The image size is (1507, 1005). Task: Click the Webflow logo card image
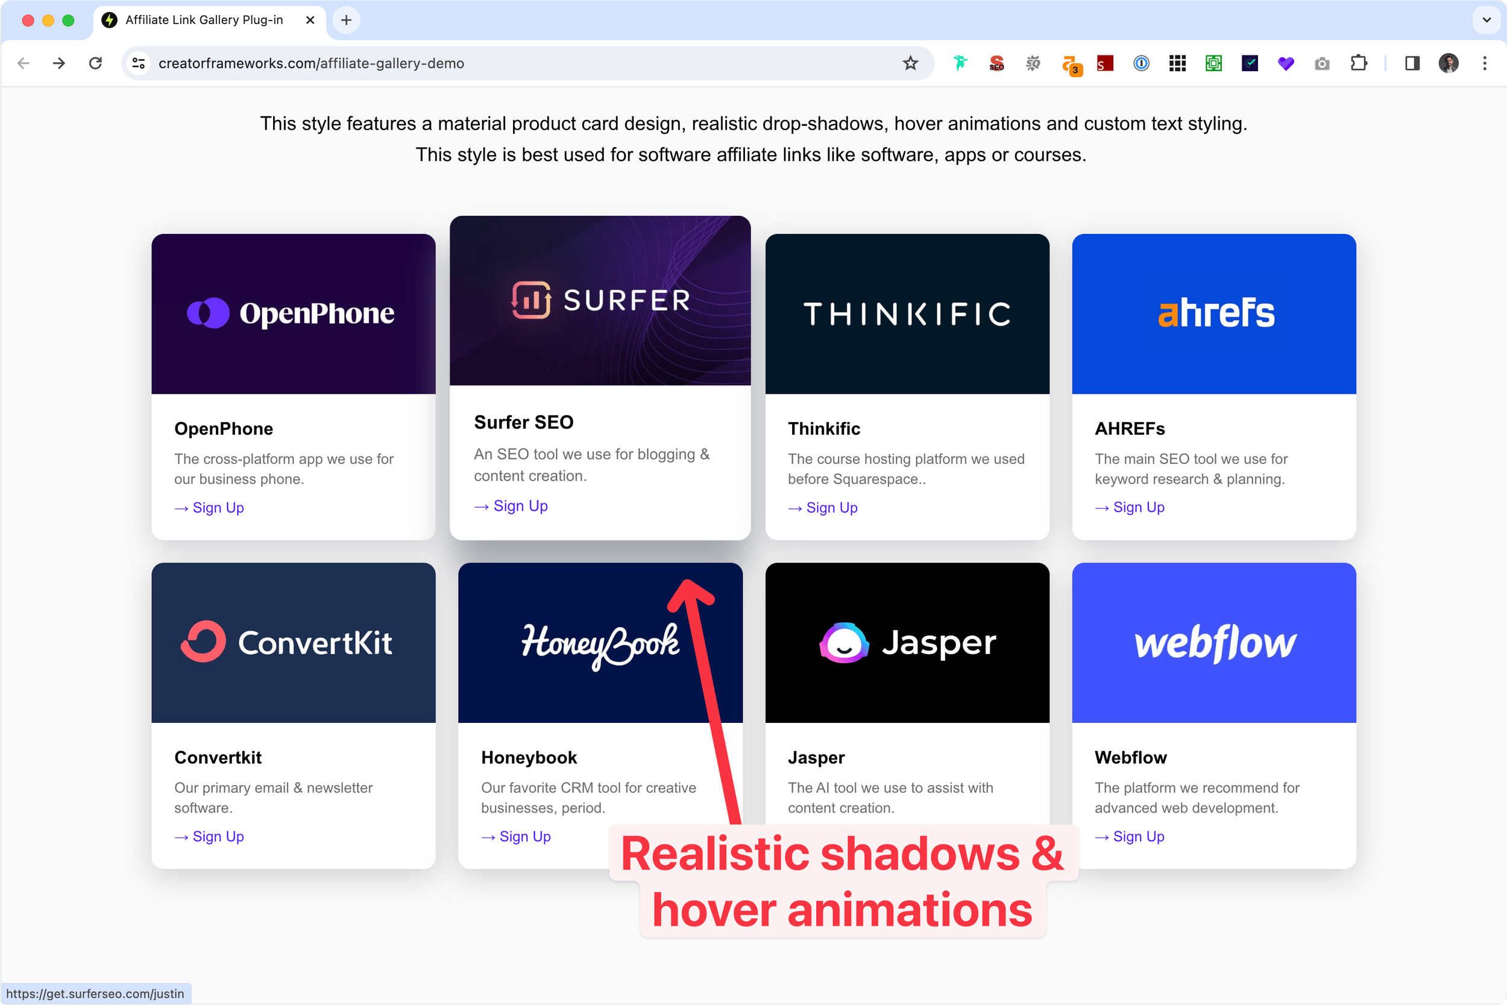(x=1213, y=642)
